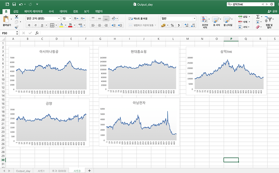Click the 공유 share button
This screenshot has width=279, height=173.
pyautogui.click(x=272, y=11)
